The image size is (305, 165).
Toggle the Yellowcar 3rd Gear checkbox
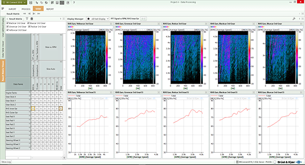pyautogui.click(x=8, y=30)
